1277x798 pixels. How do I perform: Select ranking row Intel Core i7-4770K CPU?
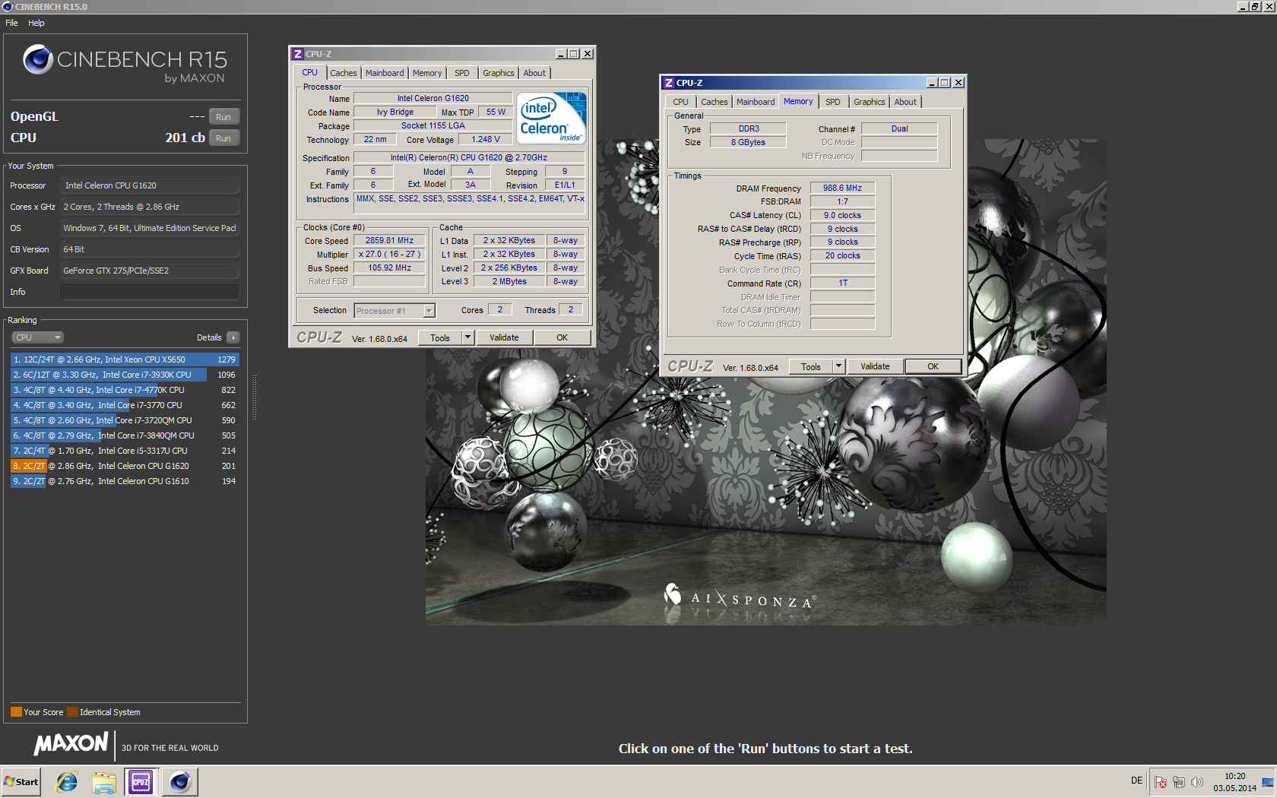(125, 390)
